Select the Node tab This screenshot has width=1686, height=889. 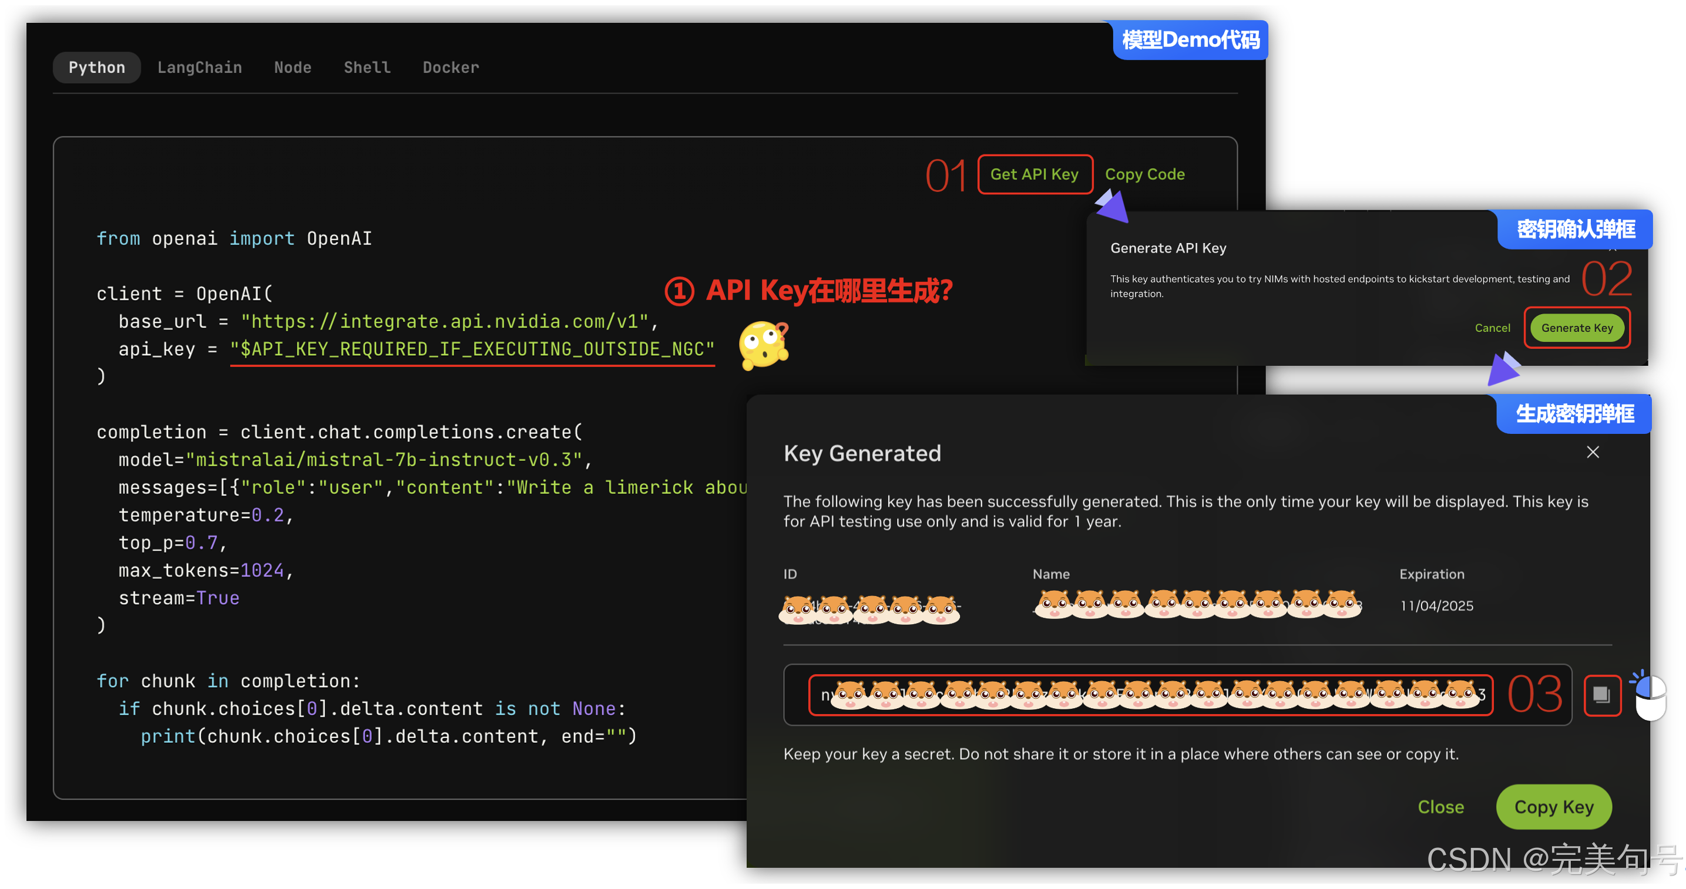click(293, 68)
